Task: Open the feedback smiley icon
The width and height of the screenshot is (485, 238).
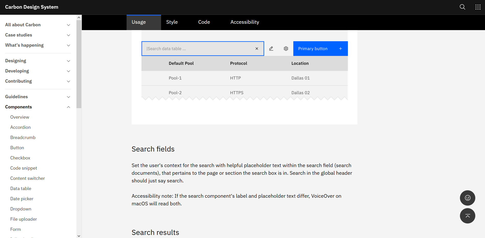Action: pyautogui.click(x=467, y=198)
